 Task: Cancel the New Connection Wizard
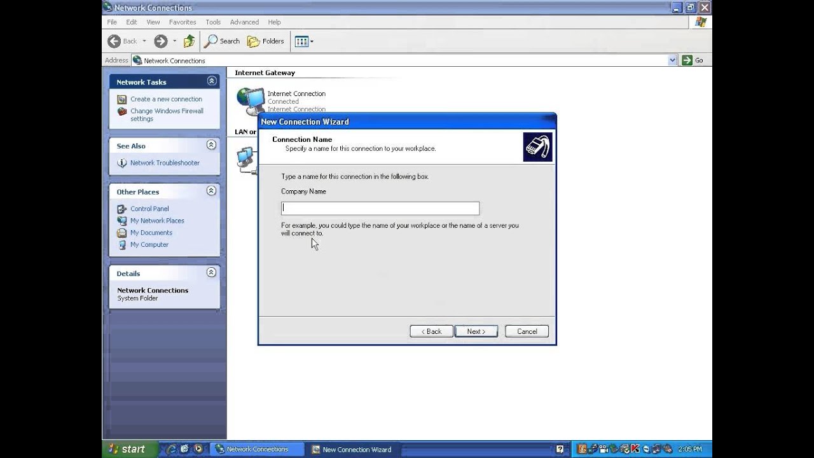tap(527, 331)
